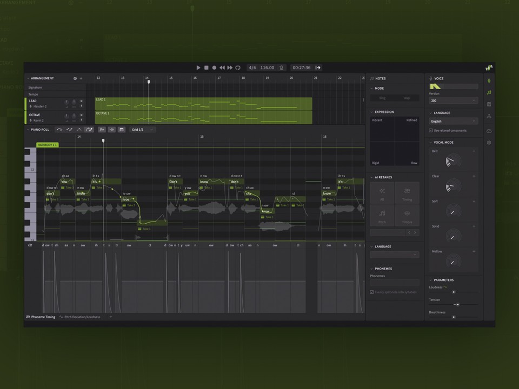Click the record button in the transport bar
Viewport: 519px width, 389px height.
[214, 68]
